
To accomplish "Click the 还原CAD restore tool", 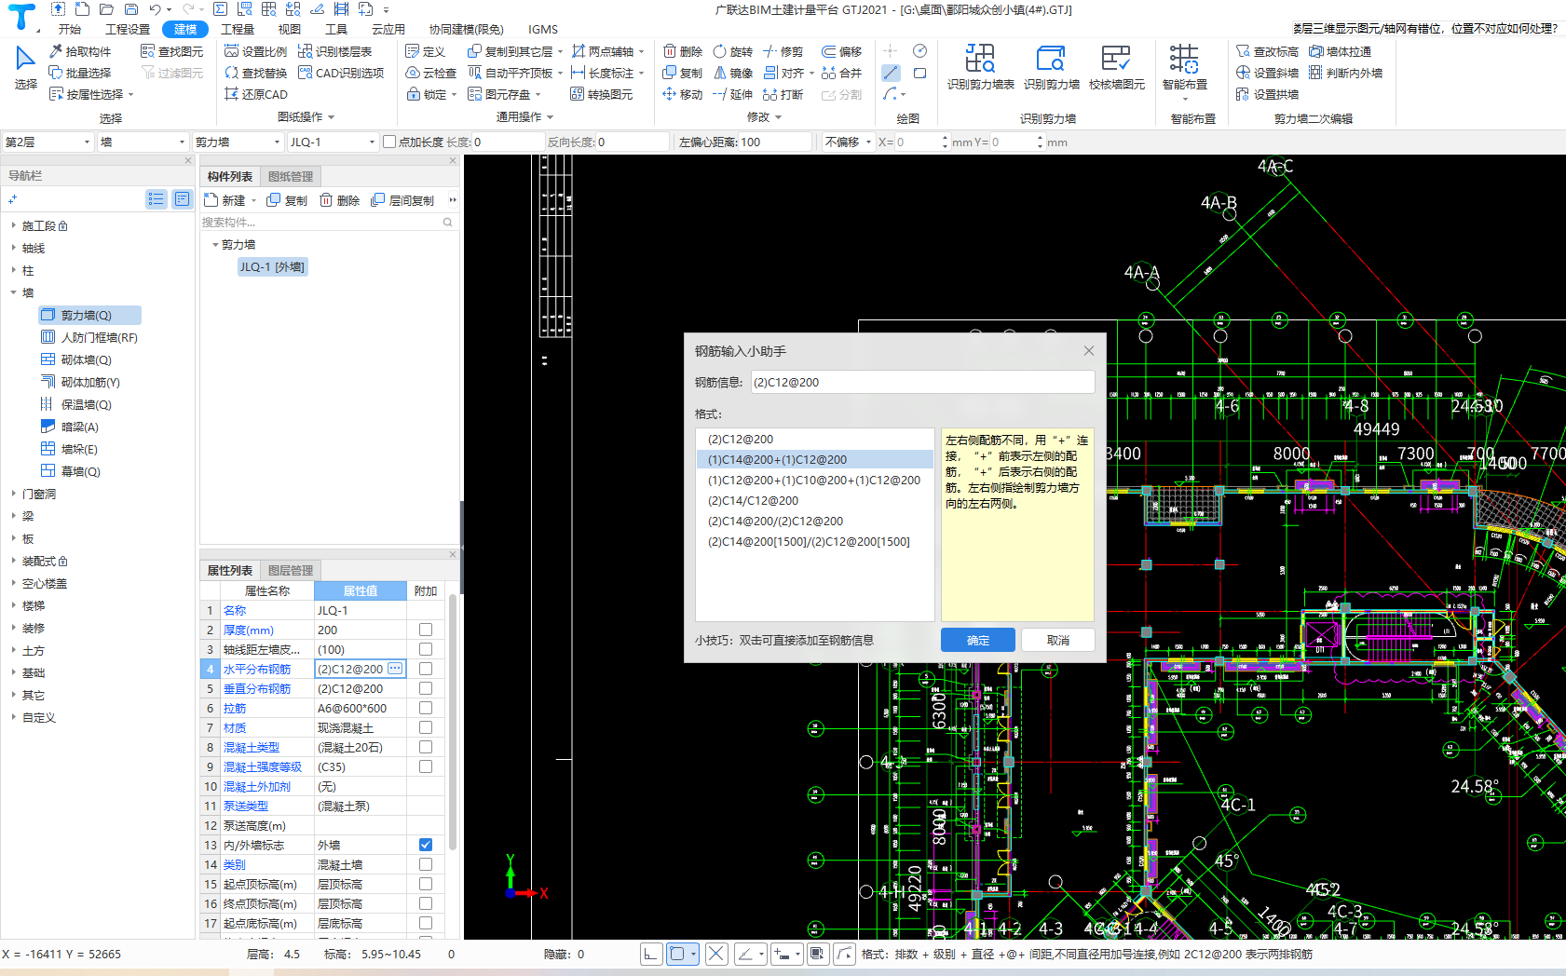I will [256, 94].
